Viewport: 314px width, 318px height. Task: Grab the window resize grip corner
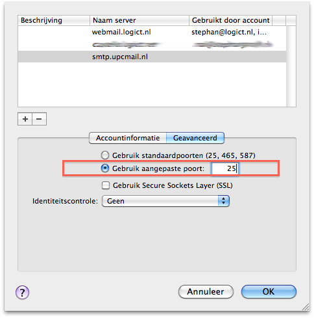point(306,307)
